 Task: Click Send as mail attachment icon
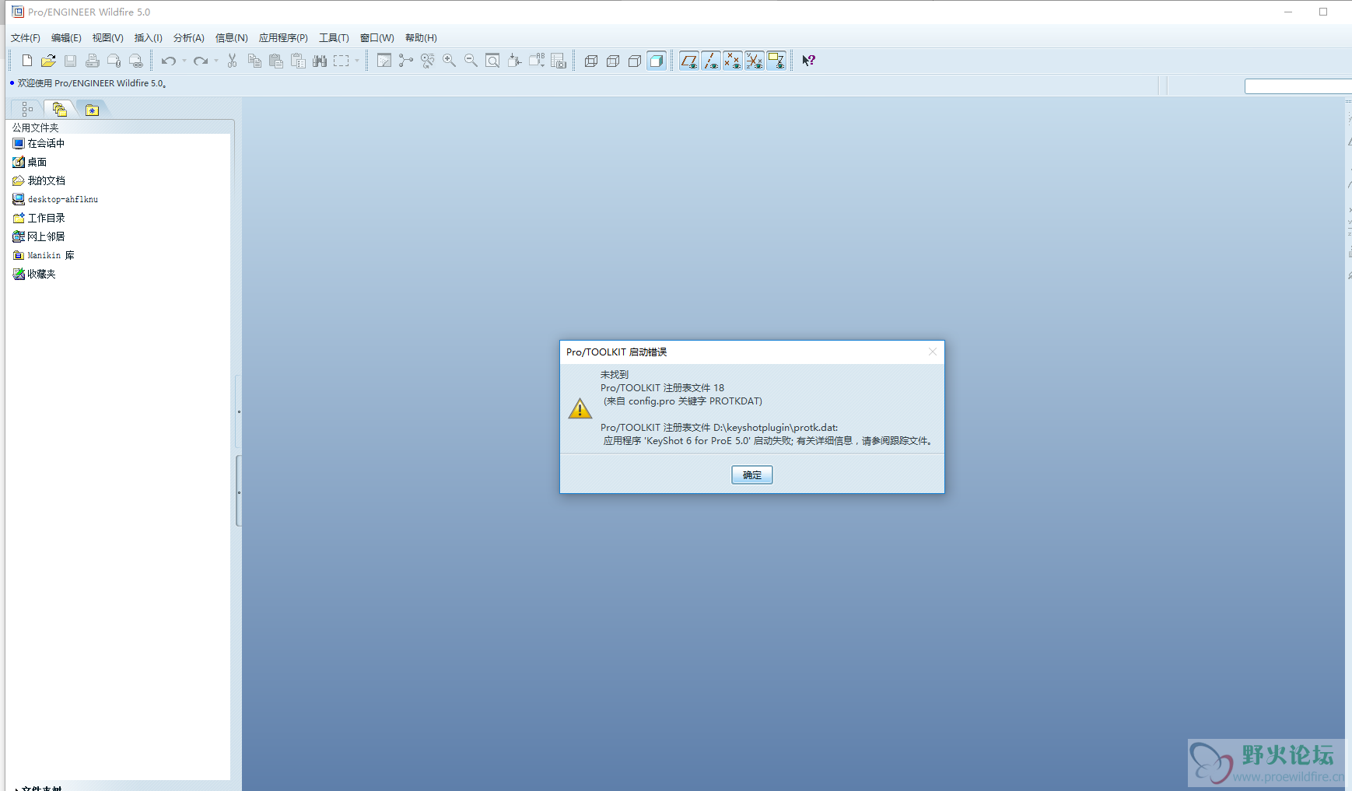click(x=114, y=61)
